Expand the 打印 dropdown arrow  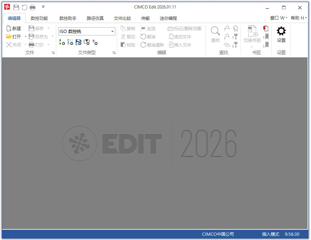[48, 45]
